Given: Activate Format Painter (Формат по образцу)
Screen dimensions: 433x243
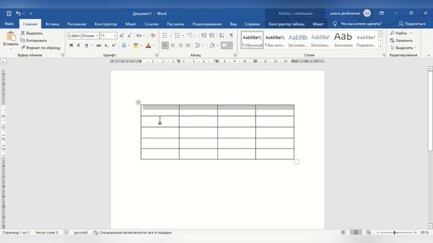Looking at the screenshot, I should pos(41,48).
